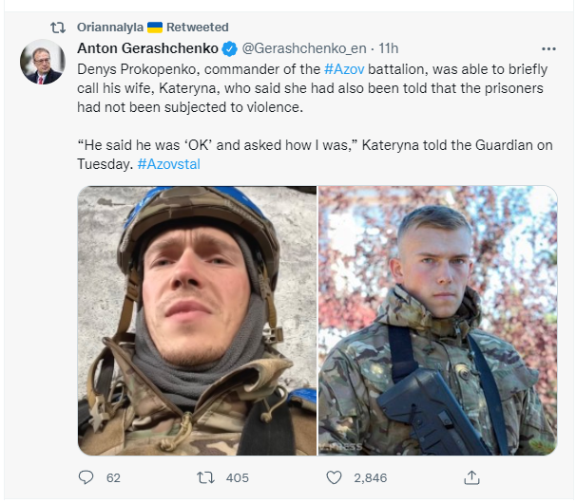The height and width of the screenshot is (503, 576).
Task: Follow the #Azovstal hashtag
Action: (x=169, y=163)
